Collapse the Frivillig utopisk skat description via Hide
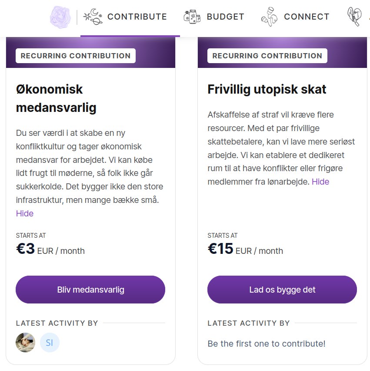 320,182
